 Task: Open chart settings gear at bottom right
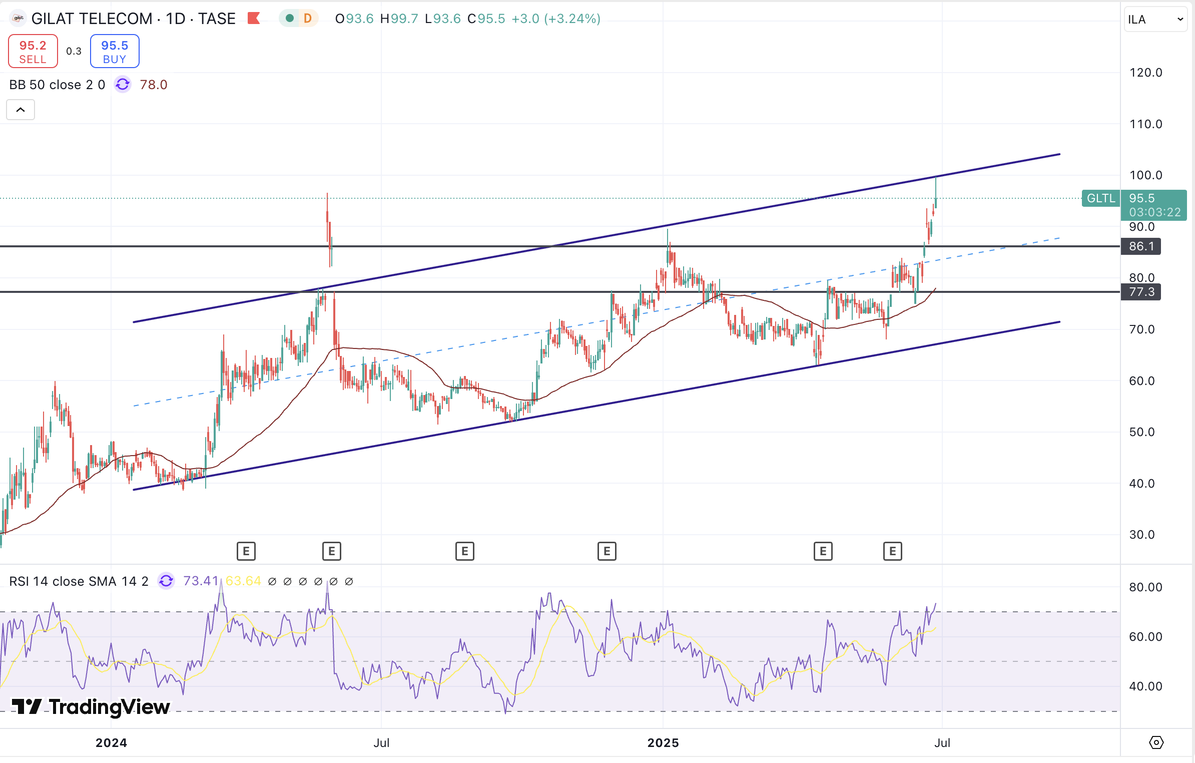1156,742
